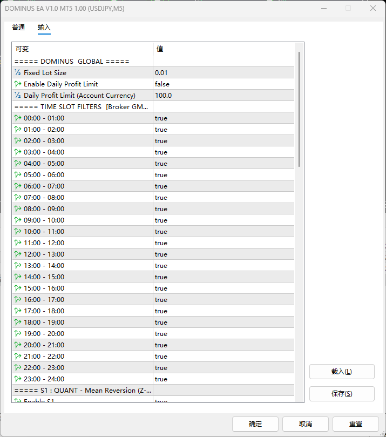Toggle the 03:00 - 04:00 true value

pos(161,152)
